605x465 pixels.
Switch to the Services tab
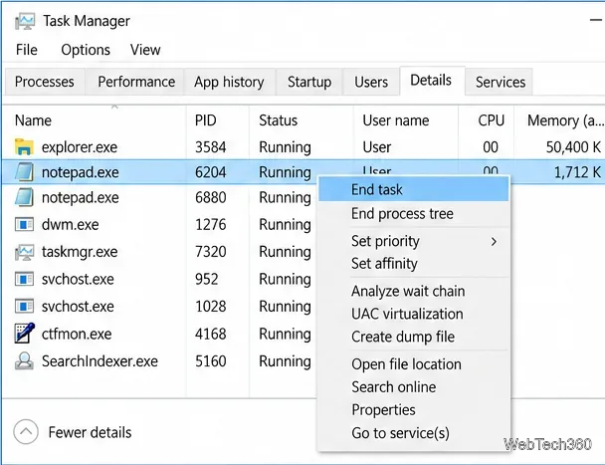coord(501,82)
